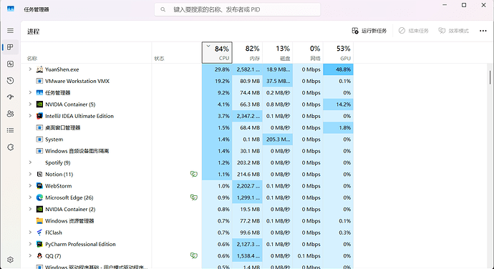Click the IntelliJ IDEA icon

point(39,116)
